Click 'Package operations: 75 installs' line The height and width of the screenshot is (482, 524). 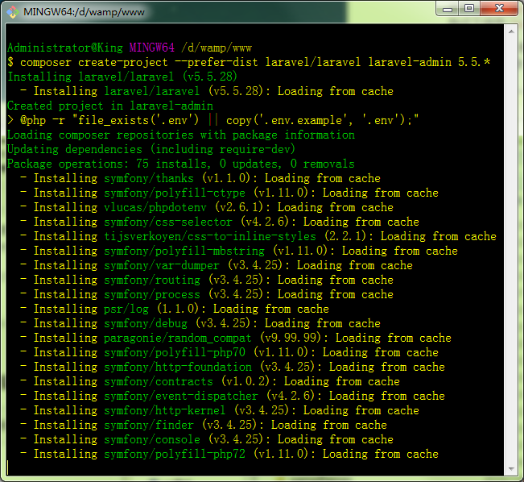(x=181, y=164)
